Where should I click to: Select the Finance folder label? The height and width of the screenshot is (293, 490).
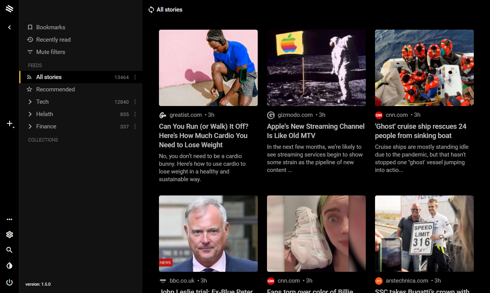[46, 126]
